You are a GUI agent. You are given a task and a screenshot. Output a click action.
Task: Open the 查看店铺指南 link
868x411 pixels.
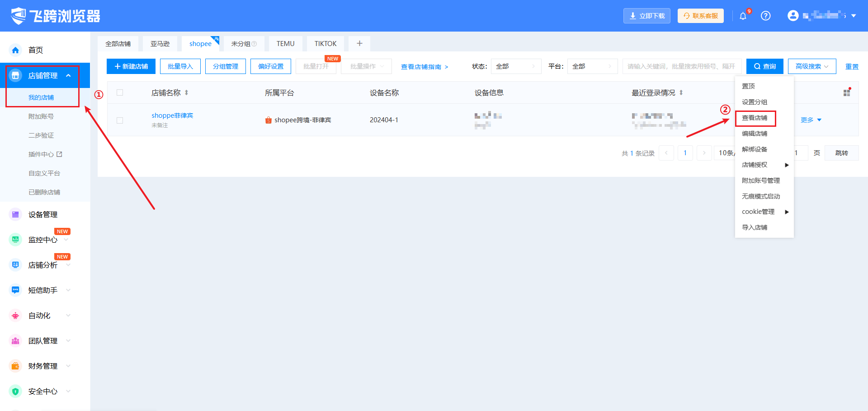point(424,67)
